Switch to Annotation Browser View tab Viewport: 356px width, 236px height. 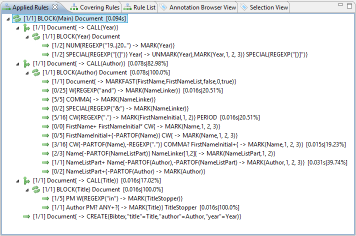click(x=198, y=7)
